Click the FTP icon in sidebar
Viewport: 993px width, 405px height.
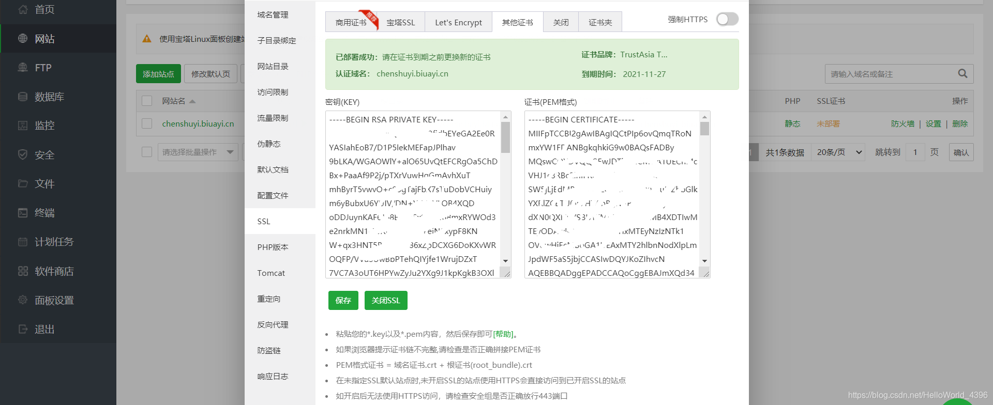[23, 67]
